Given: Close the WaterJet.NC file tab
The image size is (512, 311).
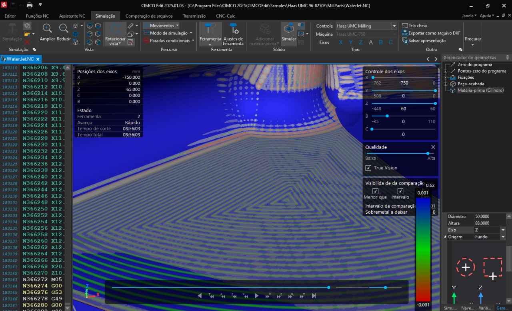Looking at the screenshot, I should (38, 59).
